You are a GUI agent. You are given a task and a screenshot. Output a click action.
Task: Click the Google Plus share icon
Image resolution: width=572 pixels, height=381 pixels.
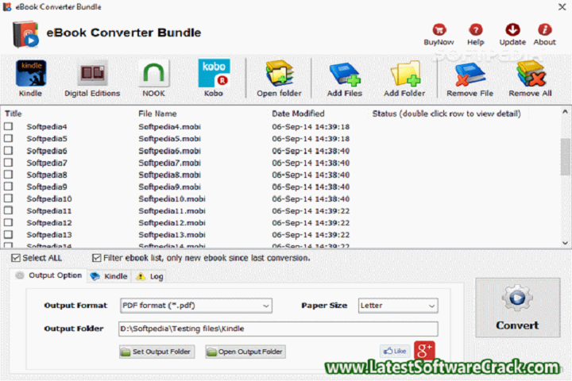(x=424, y=350)
